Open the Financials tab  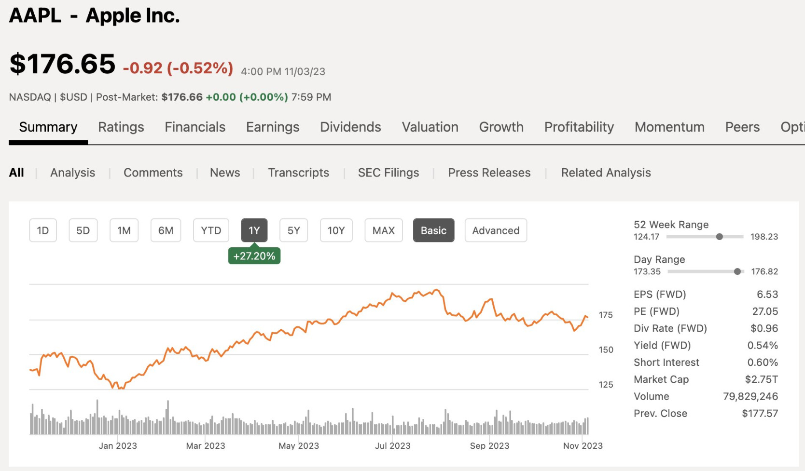coord(195,127)
